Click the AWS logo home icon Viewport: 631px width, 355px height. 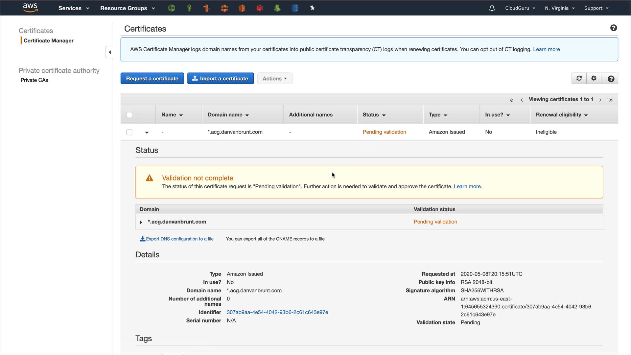click(x=30, y=8)
